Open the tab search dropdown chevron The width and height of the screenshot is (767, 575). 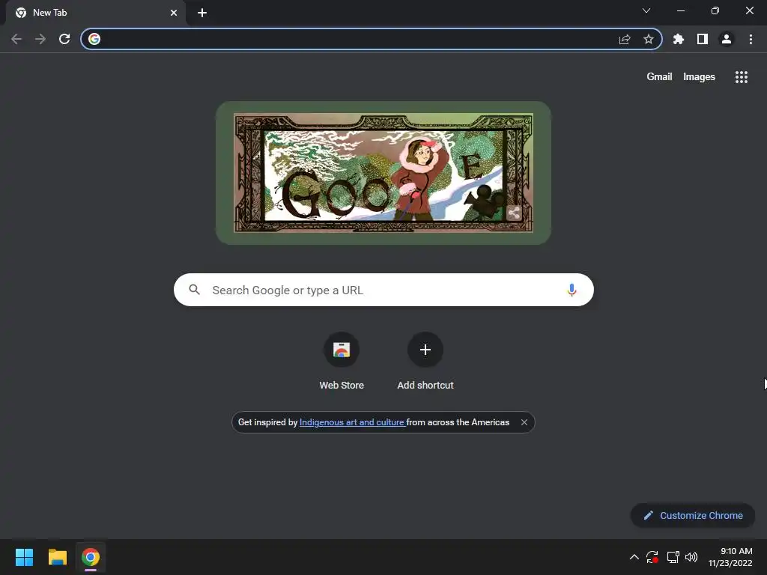646,10
